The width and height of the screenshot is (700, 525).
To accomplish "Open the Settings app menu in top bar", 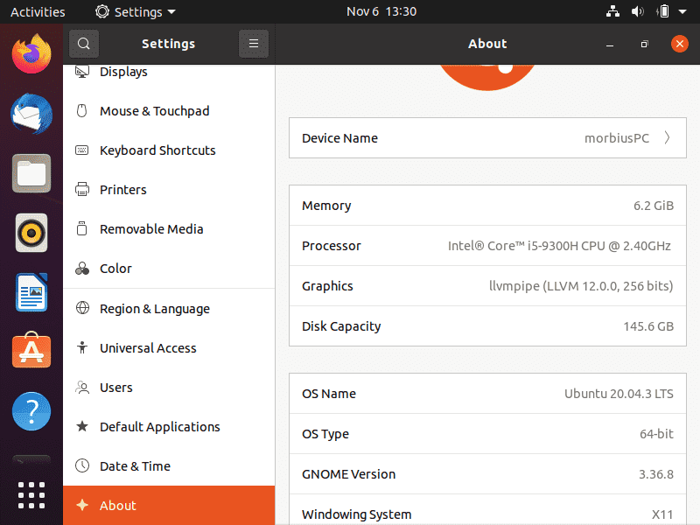I will pos(136,11).
